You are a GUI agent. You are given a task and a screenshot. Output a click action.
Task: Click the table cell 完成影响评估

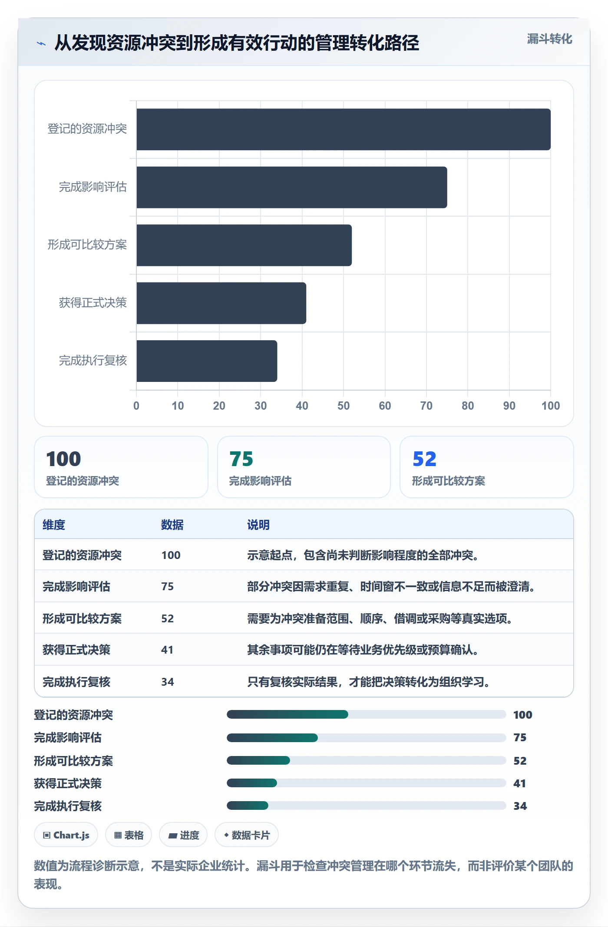tap(76, 586)
